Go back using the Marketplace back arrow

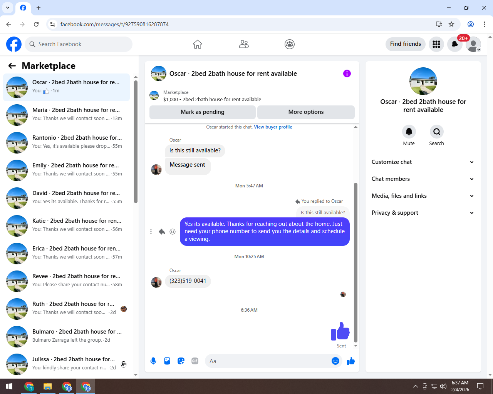tap(12, 66)
